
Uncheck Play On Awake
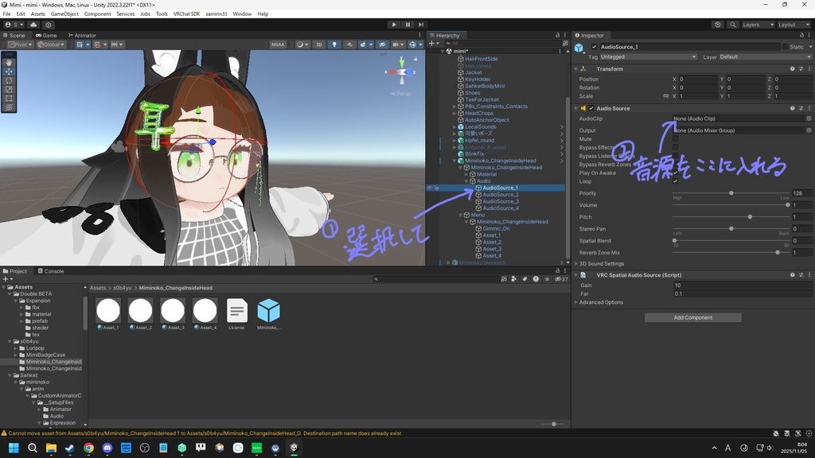[675, 173]
